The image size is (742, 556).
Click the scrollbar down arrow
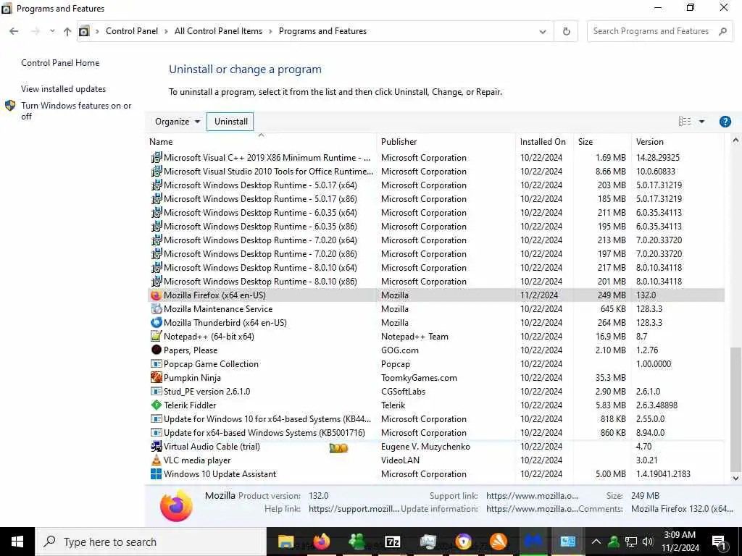coord(735,478)
